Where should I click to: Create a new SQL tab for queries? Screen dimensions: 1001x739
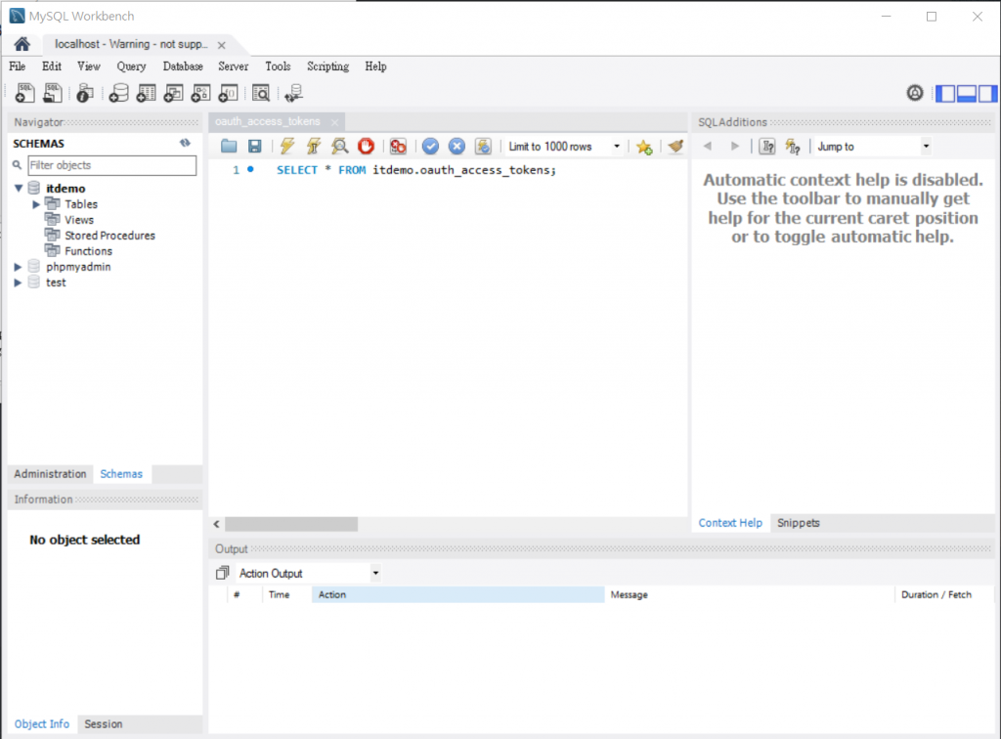pos(24,93)
